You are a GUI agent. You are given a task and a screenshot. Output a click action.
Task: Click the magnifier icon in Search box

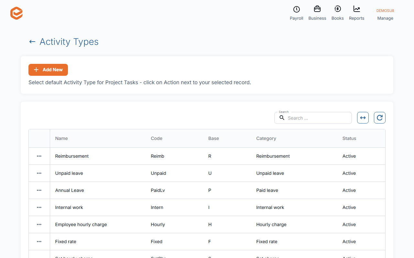[x=282, y=118]
